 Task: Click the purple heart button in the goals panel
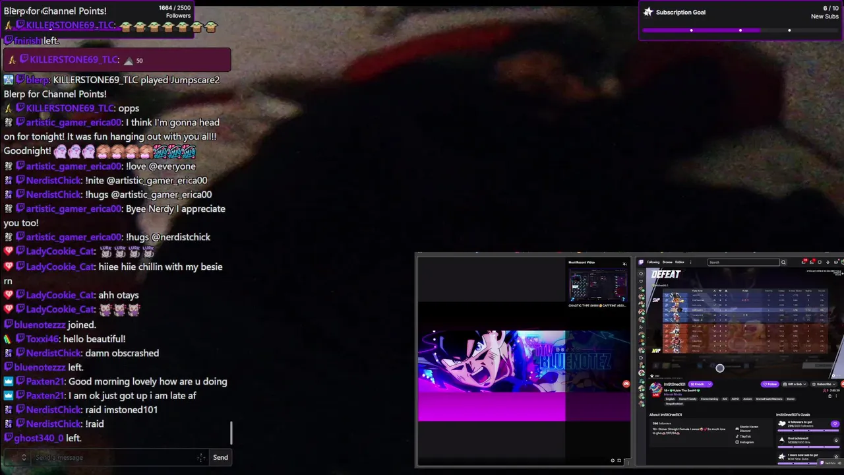(x=835, y=424)
